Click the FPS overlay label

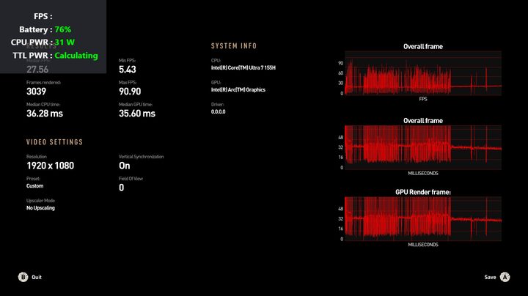coord(43,16)
